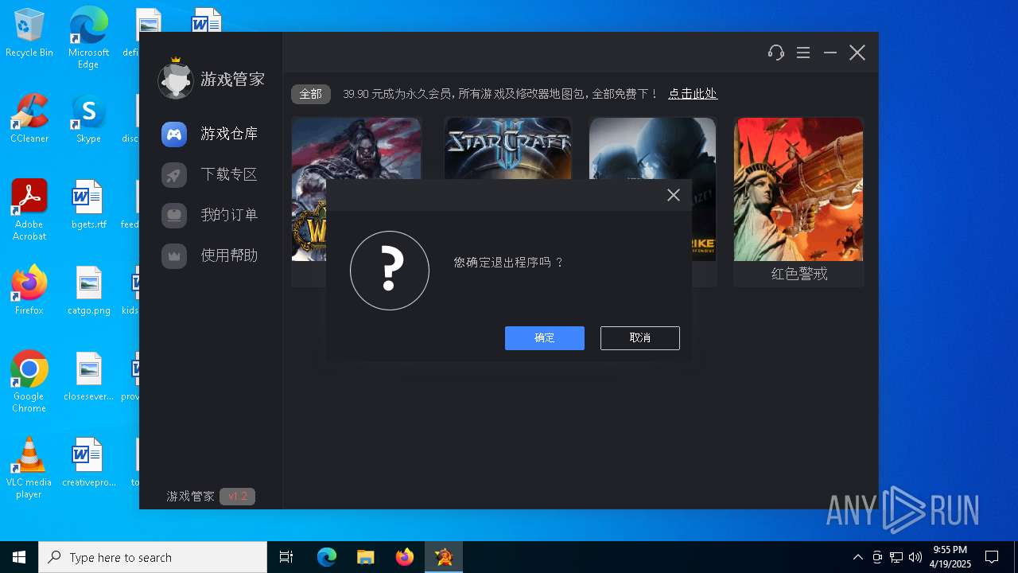This screenshot has width=1018, height=573.
Task: Open Firefox desktop shortcut
Action: click(x=29, y=290)
